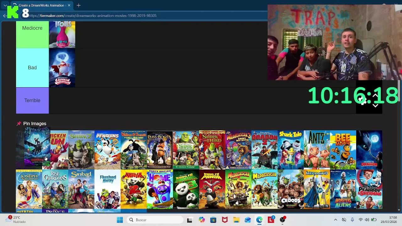Select the Kung Fu Panda 3 poster
The height and width of the screenshot is (226, 402).
186,189
